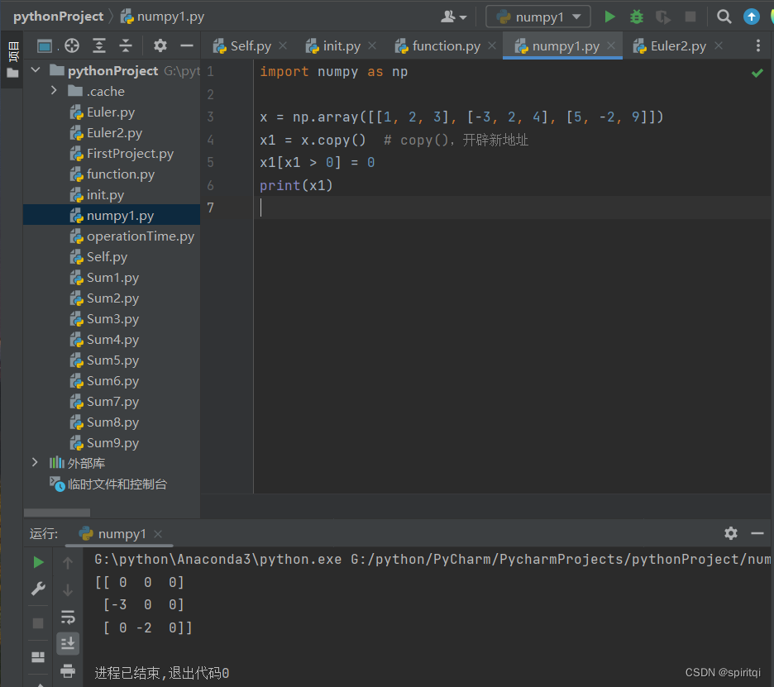Hide the project tool window
Image resolution: width=774 pixels, height=687 pixels.
[x=187, y=46]
